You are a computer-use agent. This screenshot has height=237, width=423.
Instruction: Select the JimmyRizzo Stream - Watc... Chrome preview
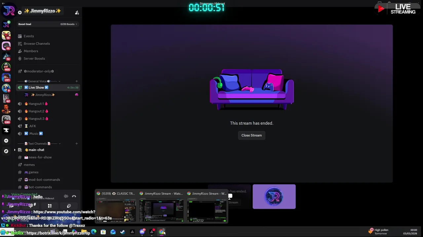(x=161, y=206)
